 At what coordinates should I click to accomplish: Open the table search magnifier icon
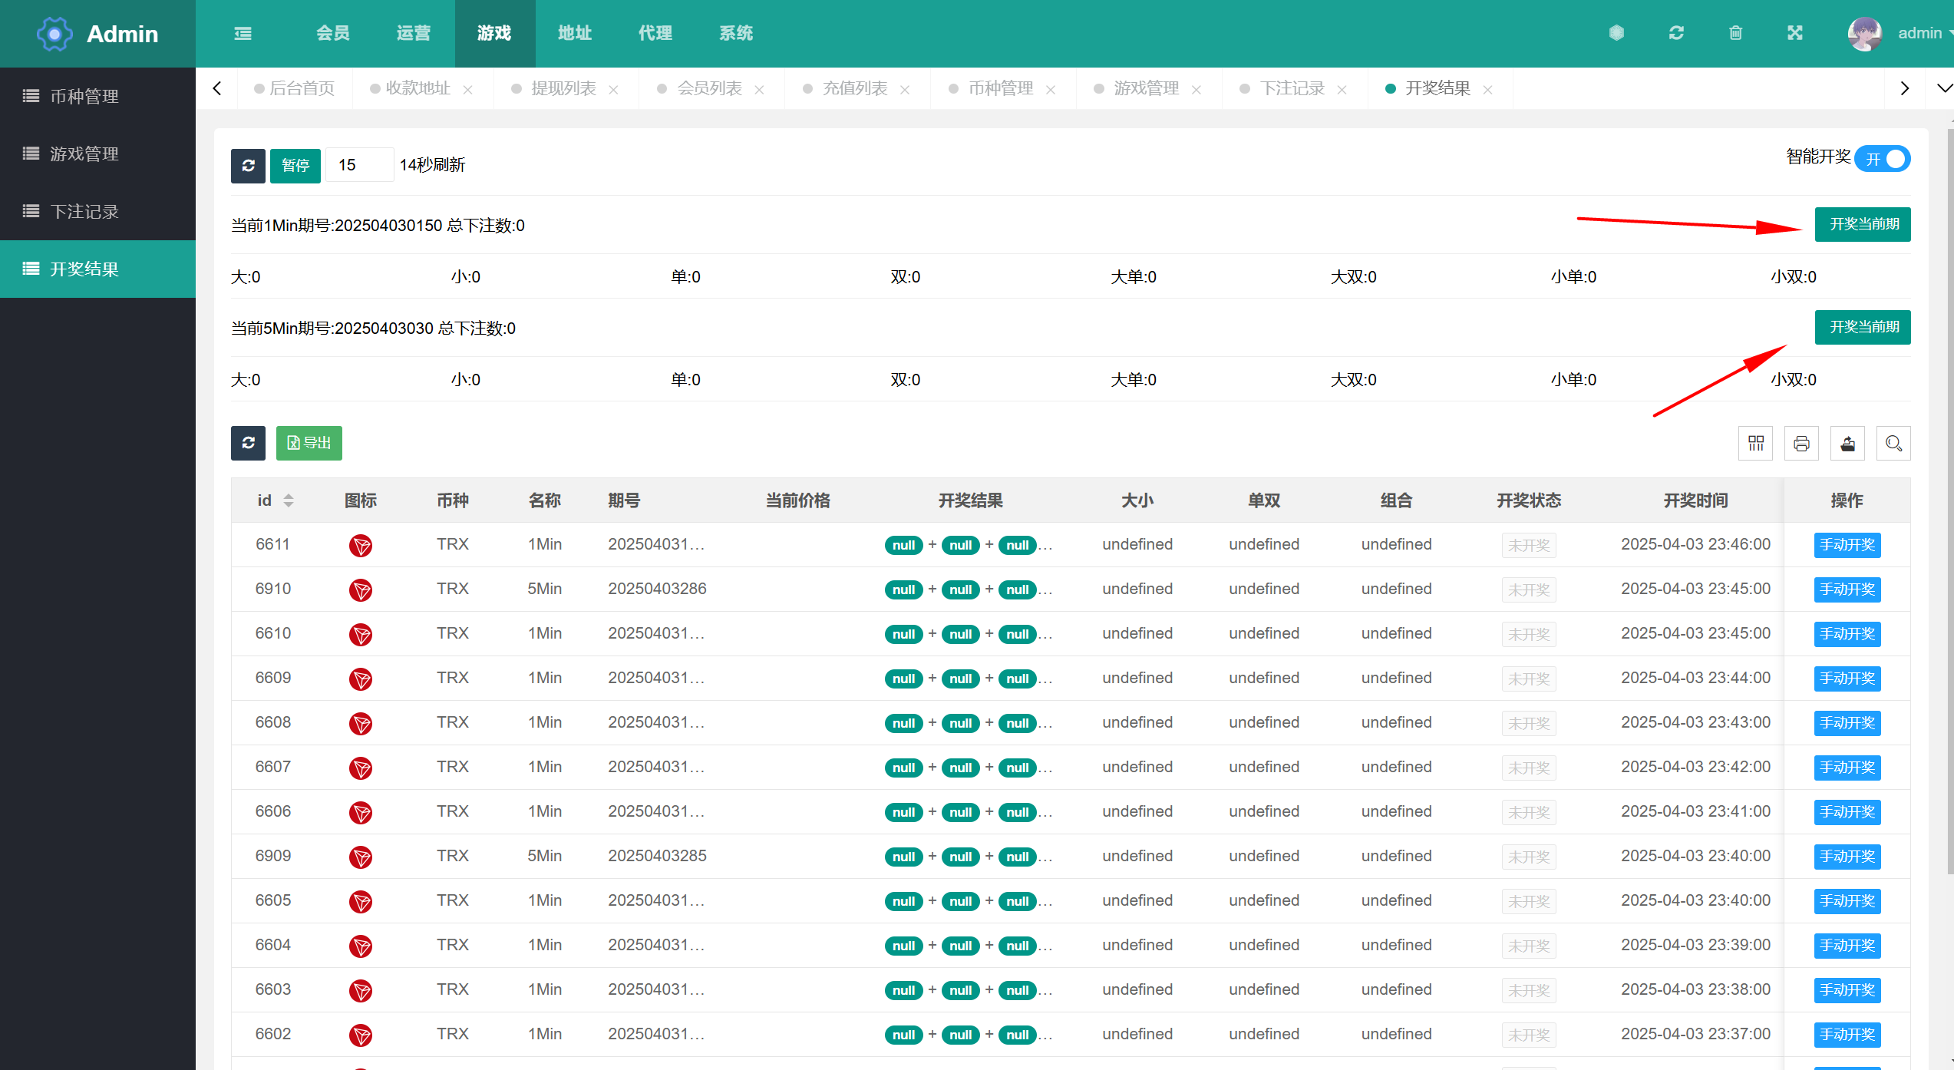point(1893,444)
